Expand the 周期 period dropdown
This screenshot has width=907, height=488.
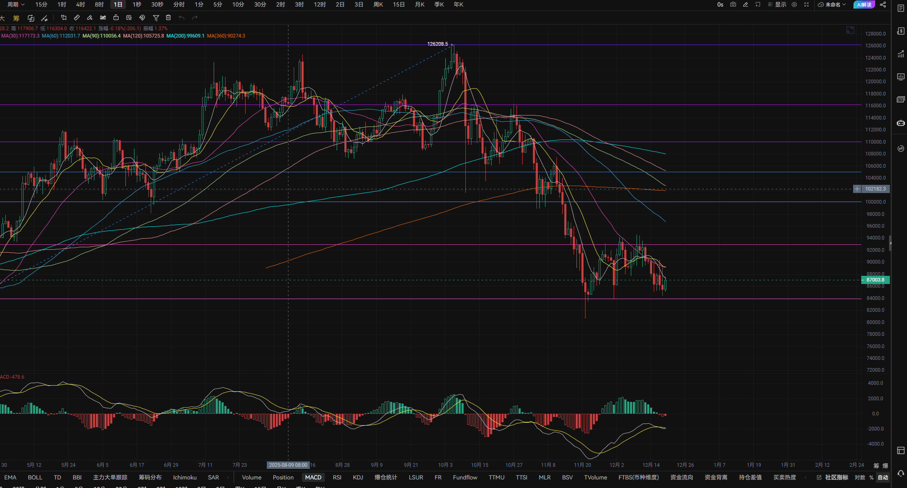tap(16, 4)
